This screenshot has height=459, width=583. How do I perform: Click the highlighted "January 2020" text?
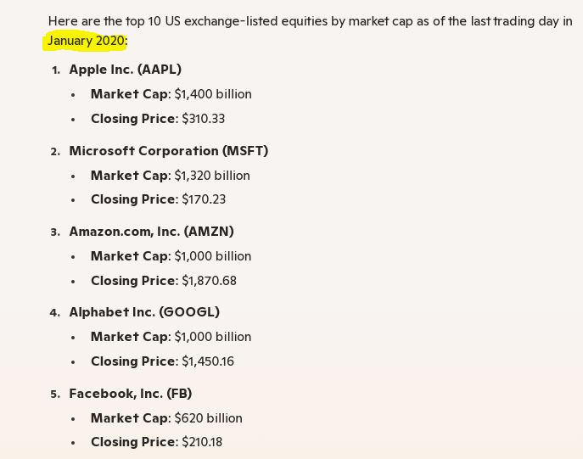coord(86,41)
